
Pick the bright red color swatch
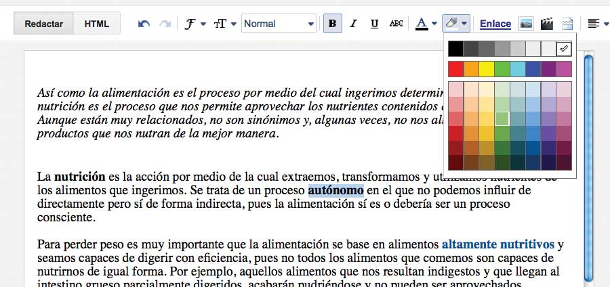[x=455, y=69]
